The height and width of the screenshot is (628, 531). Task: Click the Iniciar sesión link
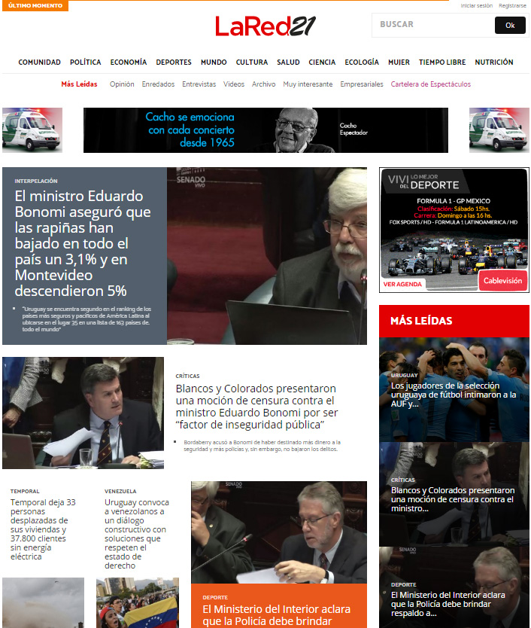coord(476,5)
